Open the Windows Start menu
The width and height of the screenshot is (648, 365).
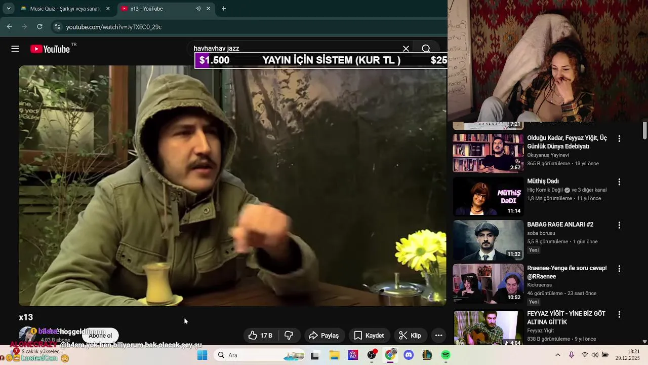click(202, 355)
